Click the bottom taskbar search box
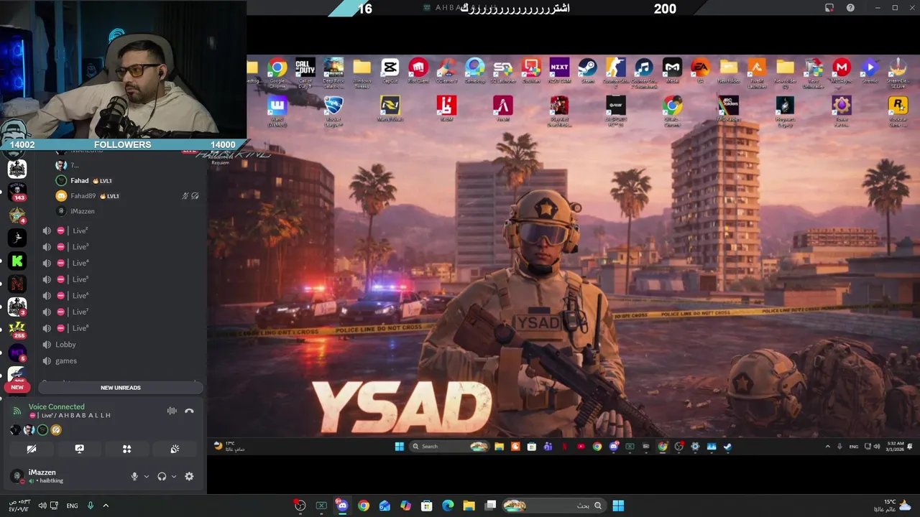Screen dimensions: 920x517 (x=553, y=506)
